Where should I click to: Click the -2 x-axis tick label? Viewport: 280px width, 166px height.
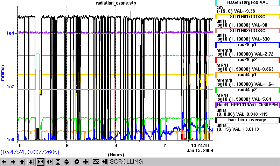(x=164, y=145)
